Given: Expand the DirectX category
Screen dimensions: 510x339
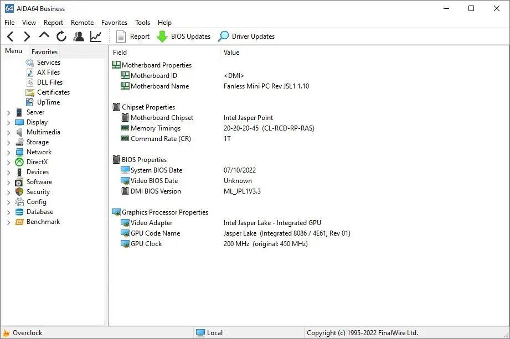Looking at the screenshot, I should (8, 163).
